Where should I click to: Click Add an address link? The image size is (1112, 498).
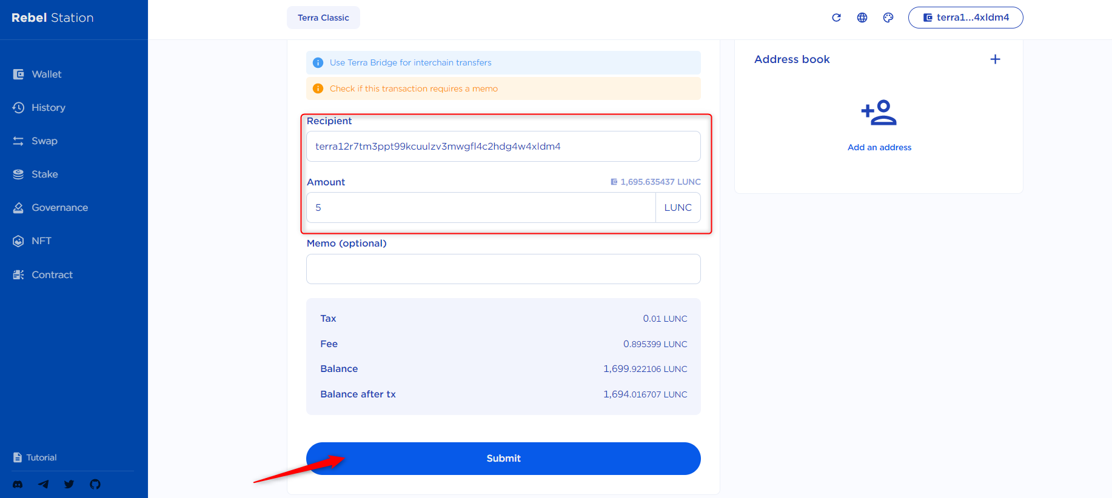(x=879, y=147)
